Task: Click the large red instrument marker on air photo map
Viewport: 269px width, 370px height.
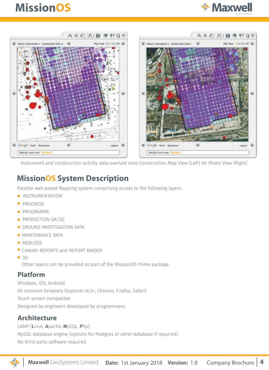Action: click(165, 107)
